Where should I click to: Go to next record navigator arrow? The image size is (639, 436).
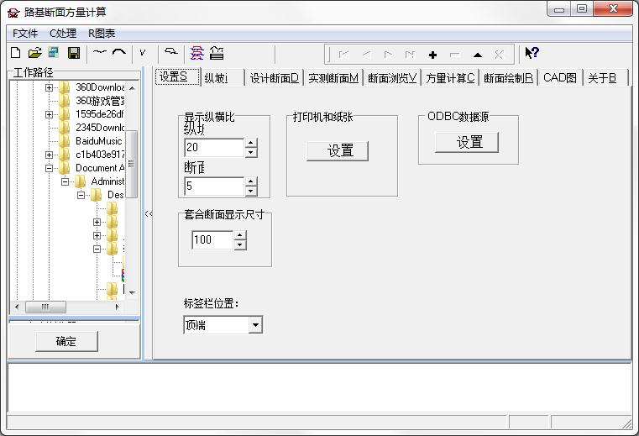tap(388, 54)
